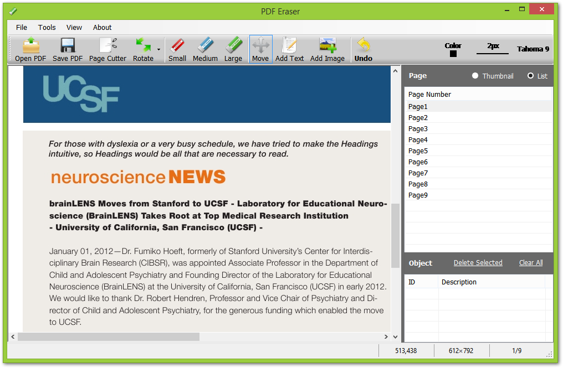Click the horizontal scrollbar right arrow
563x368 pixels.
[x=386, y=337]
